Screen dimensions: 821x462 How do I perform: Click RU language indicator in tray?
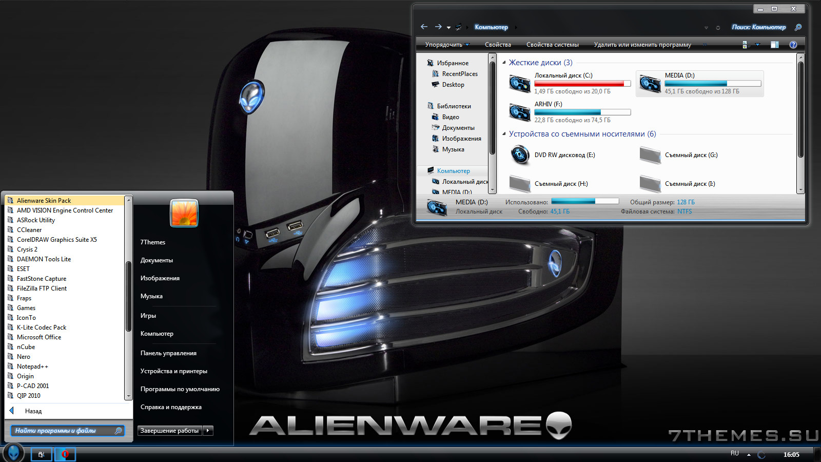pos(735,453)
